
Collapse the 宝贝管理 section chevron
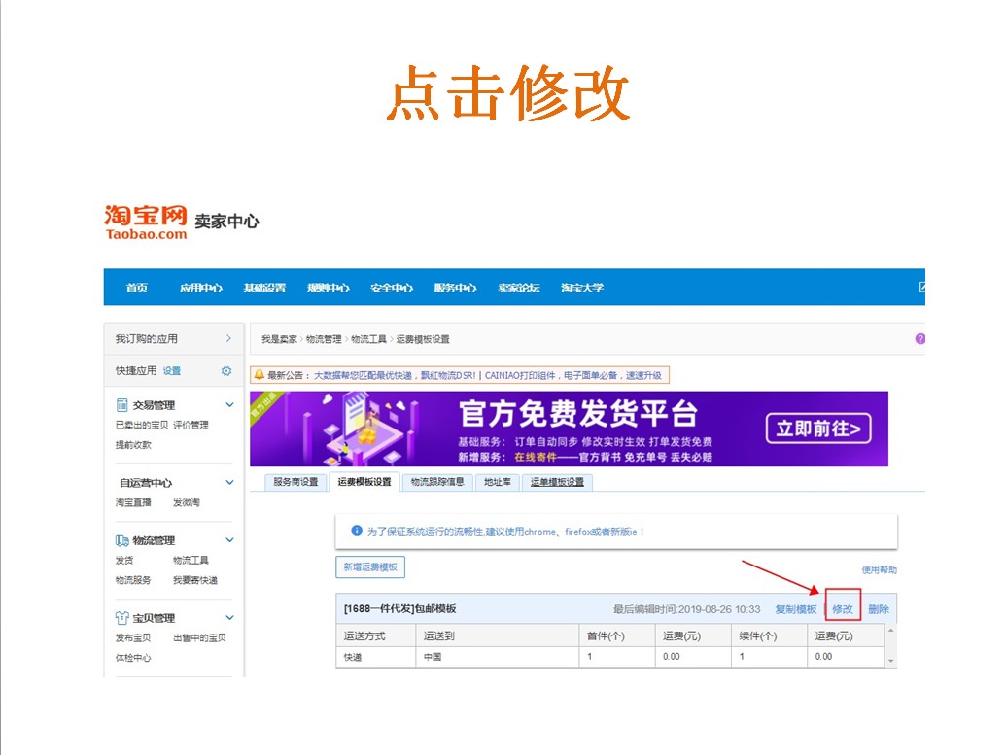click(229, 616)
